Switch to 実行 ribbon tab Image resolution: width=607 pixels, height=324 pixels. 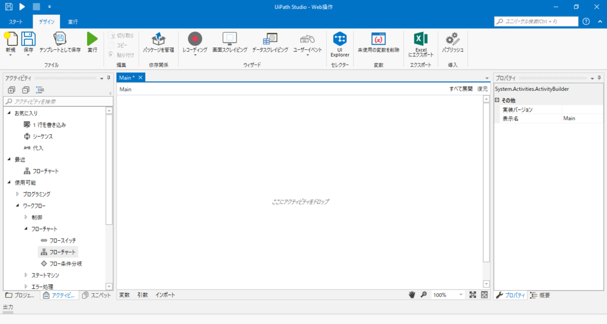(73, 22)
